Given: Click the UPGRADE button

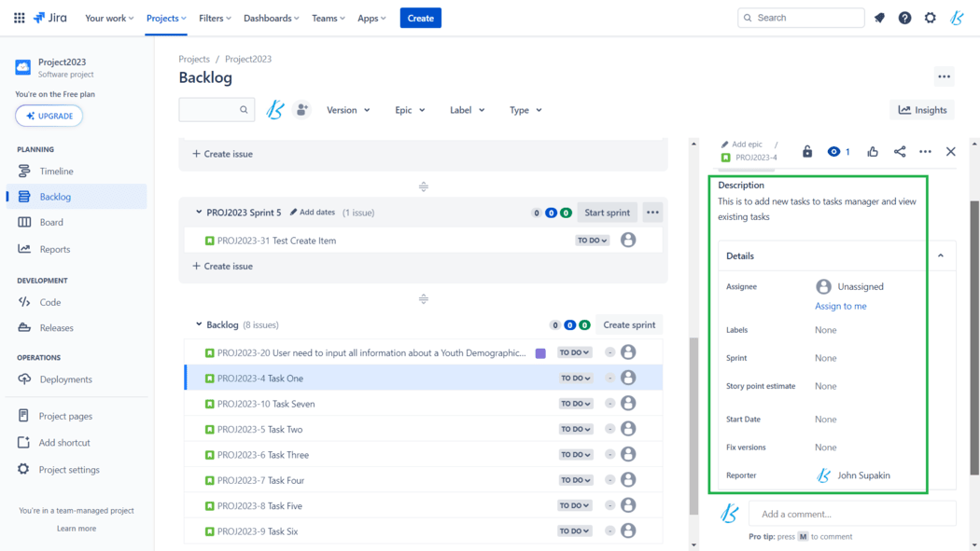Looking at the screenshot, I should 49,116.
